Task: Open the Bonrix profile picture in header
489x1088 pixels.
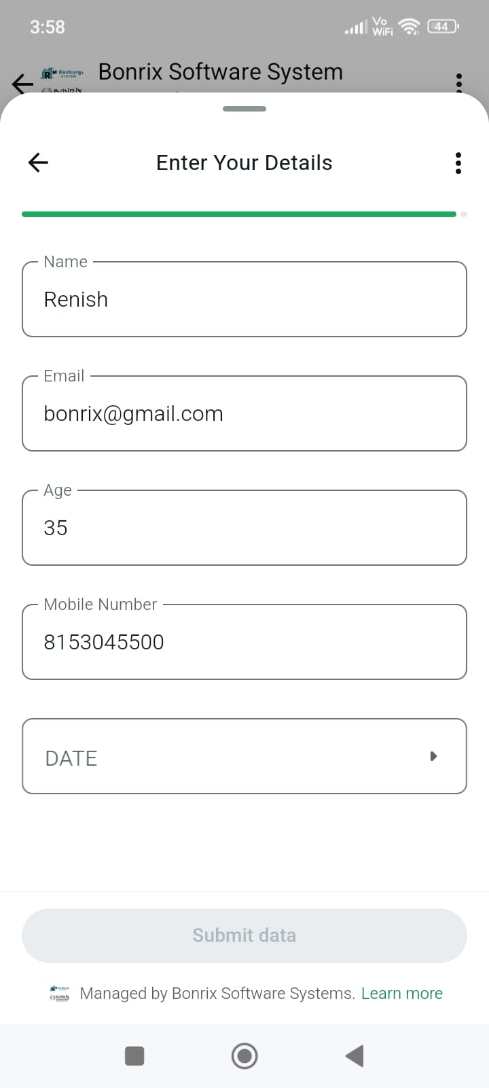Action: pos(62,80)
